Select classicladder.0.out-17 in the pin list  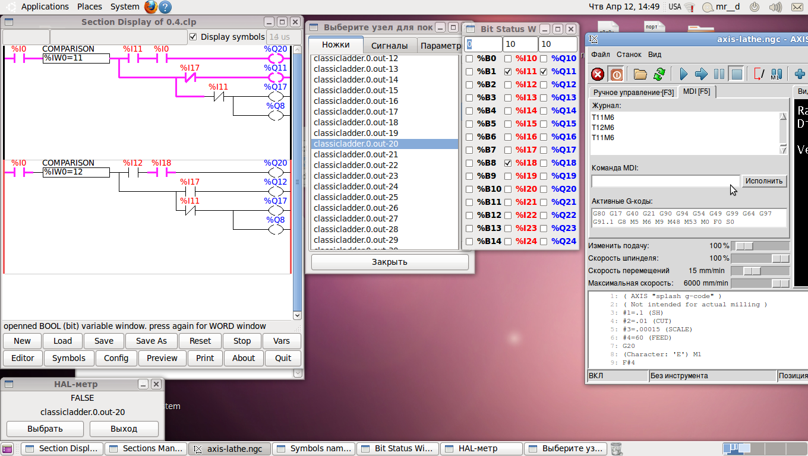tap(384, 112)
